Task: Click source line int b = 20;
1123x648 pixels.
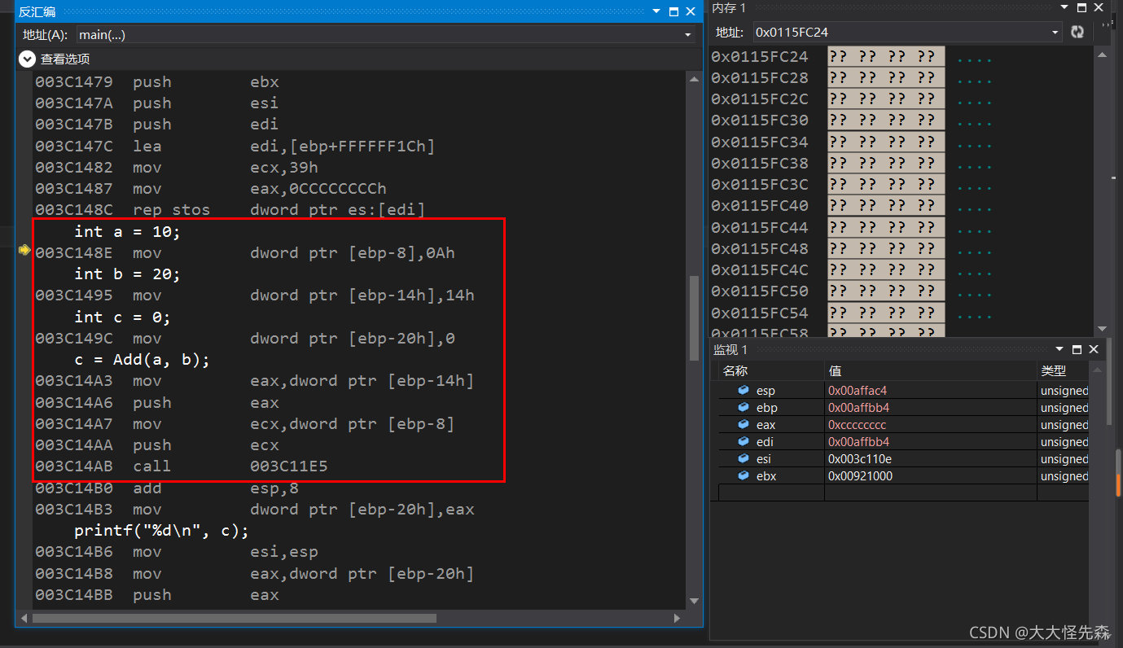Action: point(127,274)
